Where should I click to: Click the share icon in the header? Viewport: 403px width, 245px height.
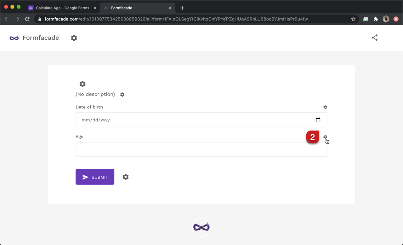[x=374, y=38]
